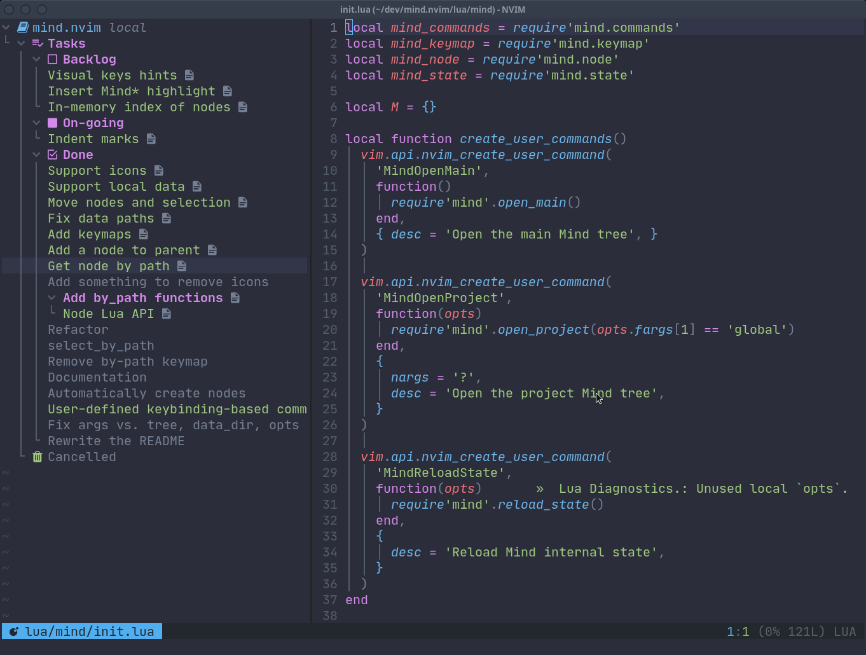This screenshot has width=866, height=655.
Task: Click line number 17 in the gutter
Action: point(330,282)
